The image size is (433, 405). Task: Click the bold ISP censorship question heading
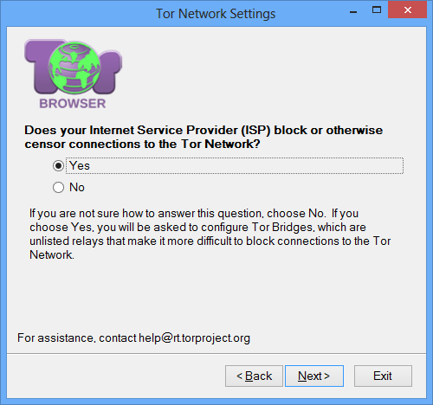pos(204,137)
